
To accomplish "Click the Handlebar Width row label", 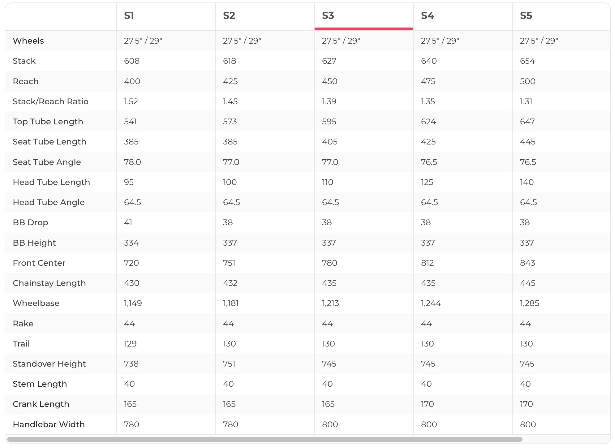I will [x=49, y=424].
